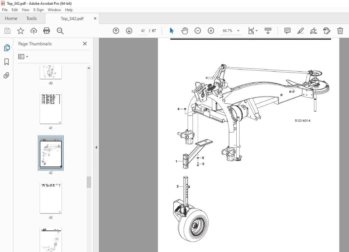
Task: Add file to starred with star icon
Action: (x=21, y=31)
